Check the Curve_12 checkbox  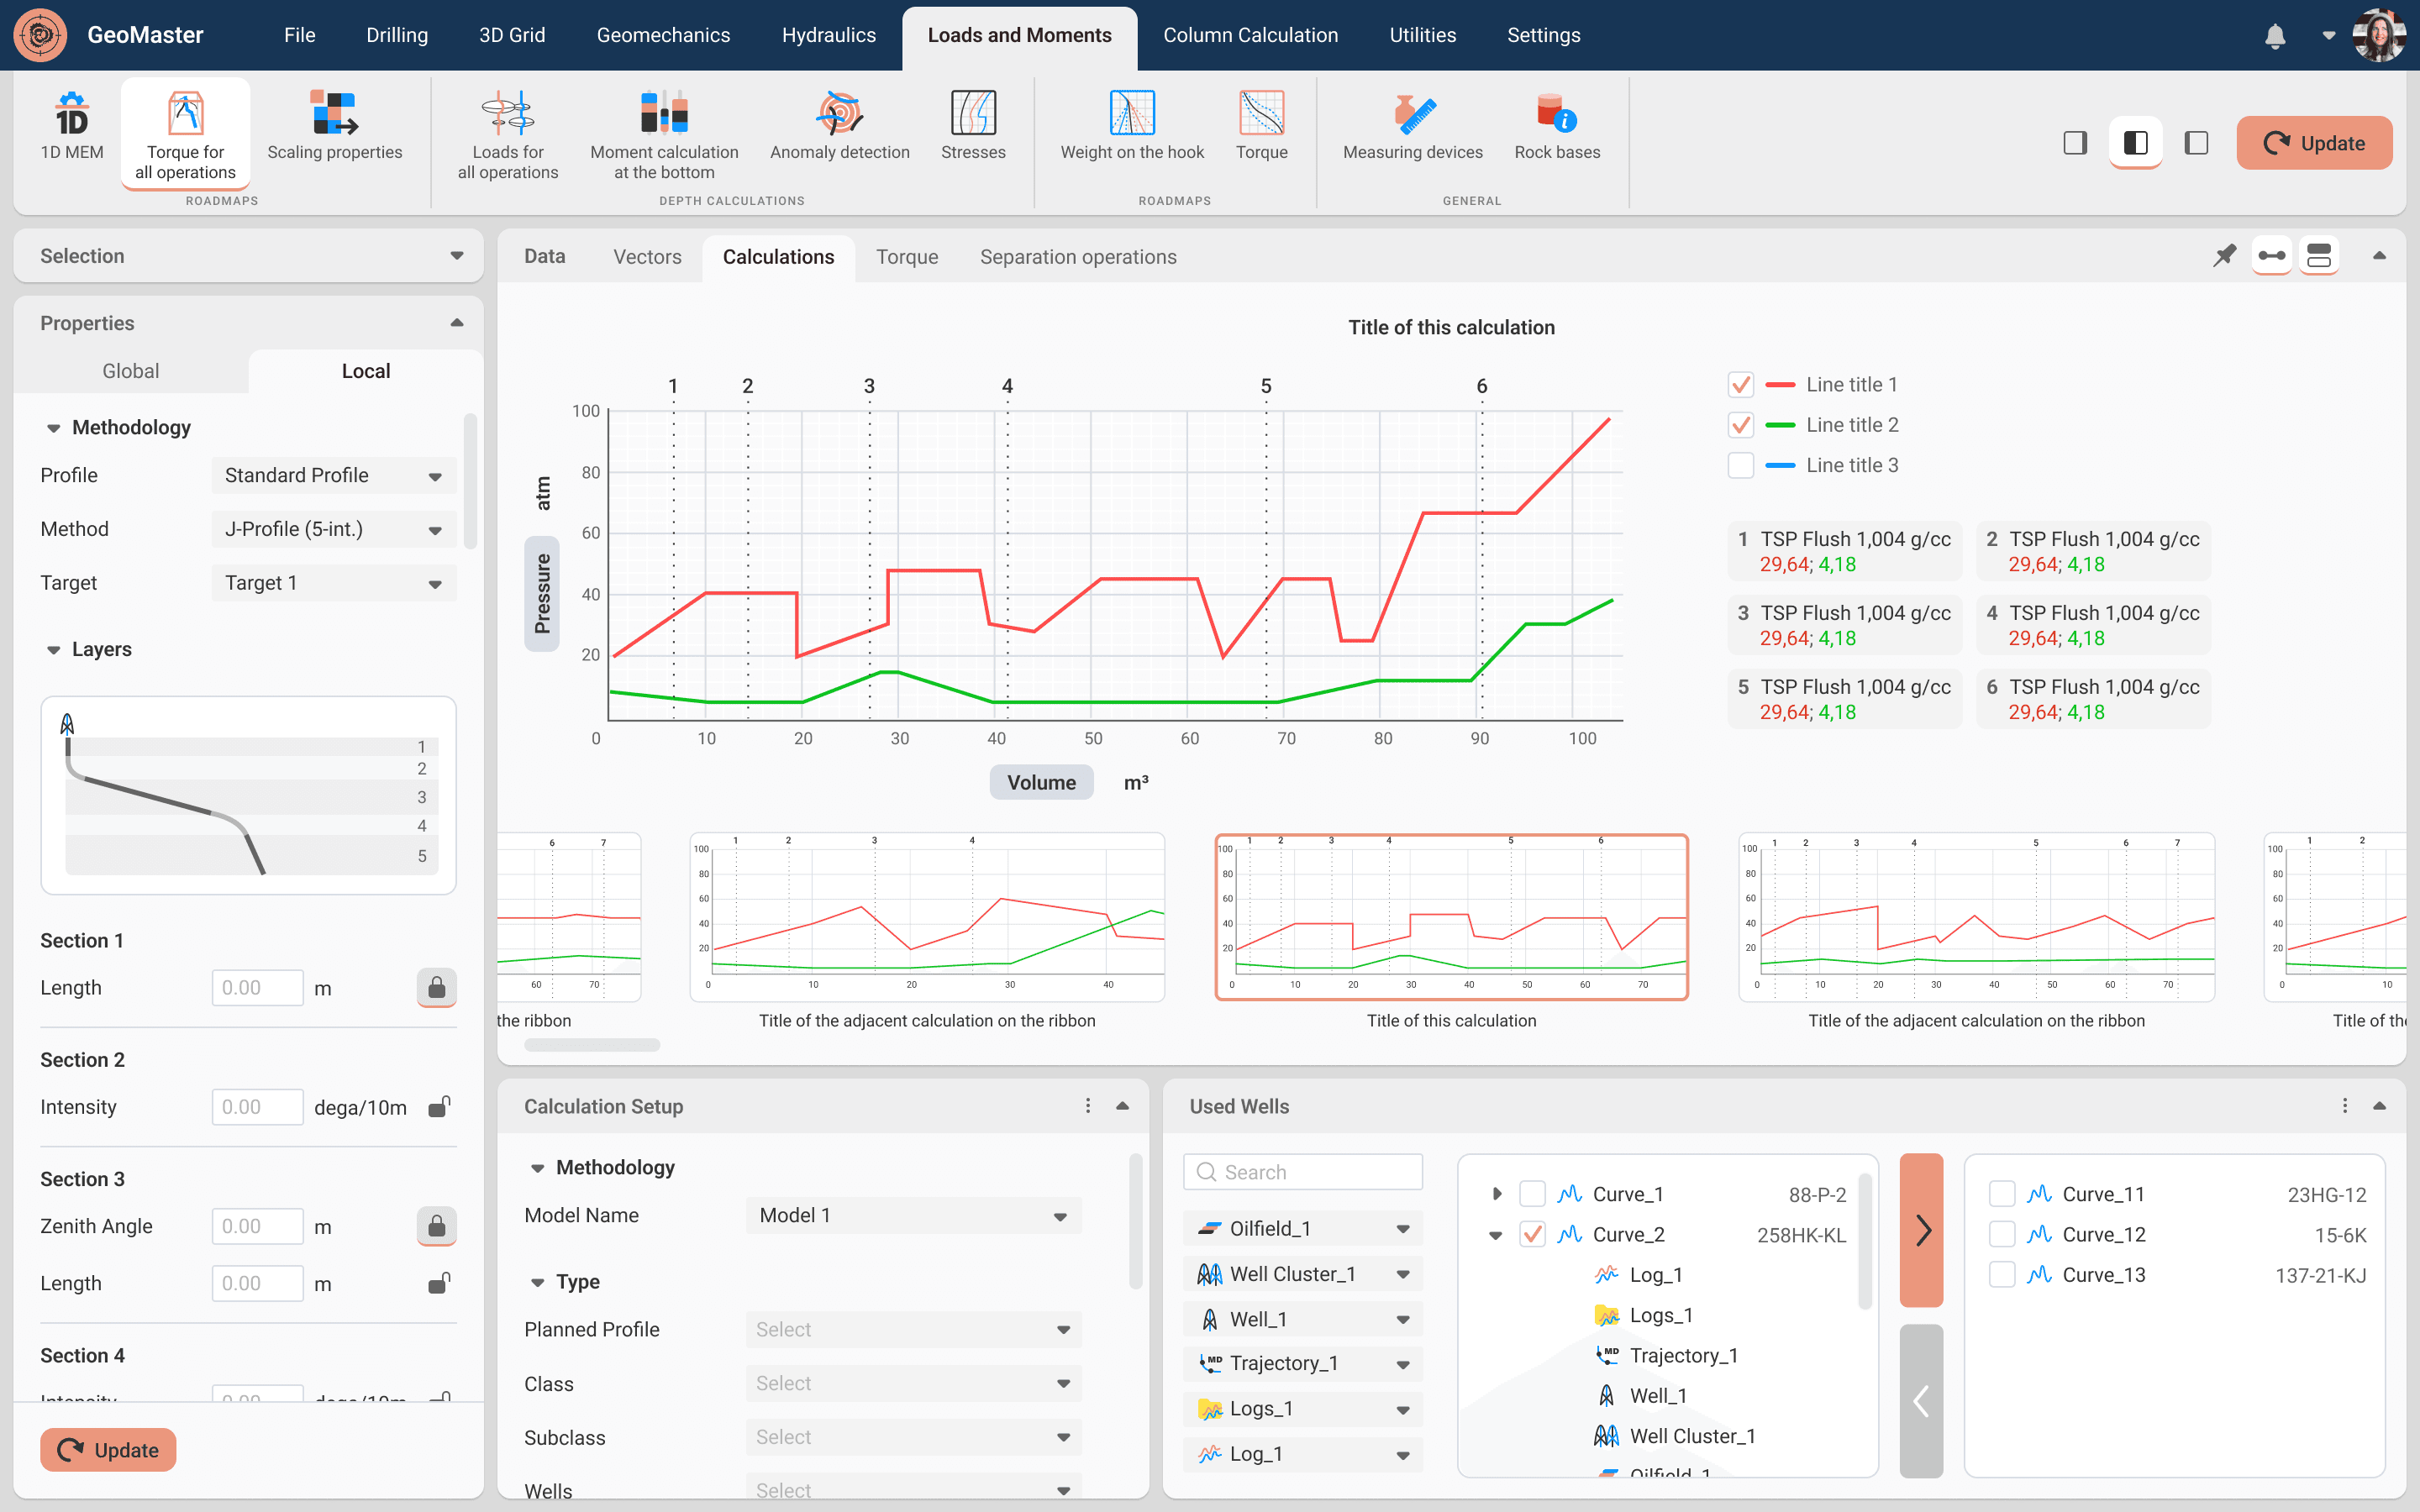tap(2001, 1234)
